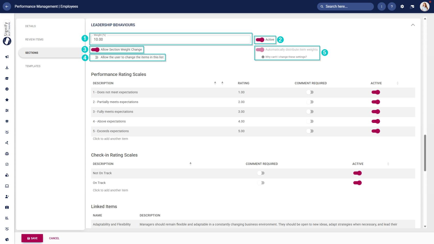The image size is (434, 244).
Task: Open the vertical dots menu in header
Action: [382, 6]
